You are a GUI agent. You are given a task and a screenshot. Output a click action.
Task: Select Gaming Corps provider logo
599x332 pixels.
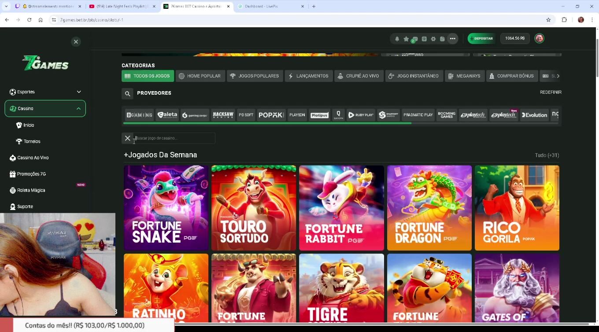[x=195, y=115]
